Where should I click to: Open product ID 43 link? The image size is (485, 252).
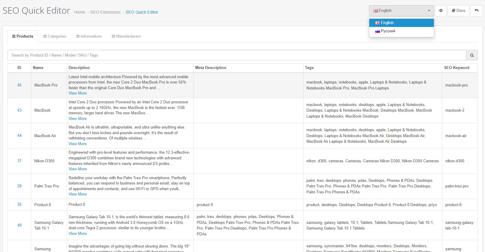pos(20,110)
